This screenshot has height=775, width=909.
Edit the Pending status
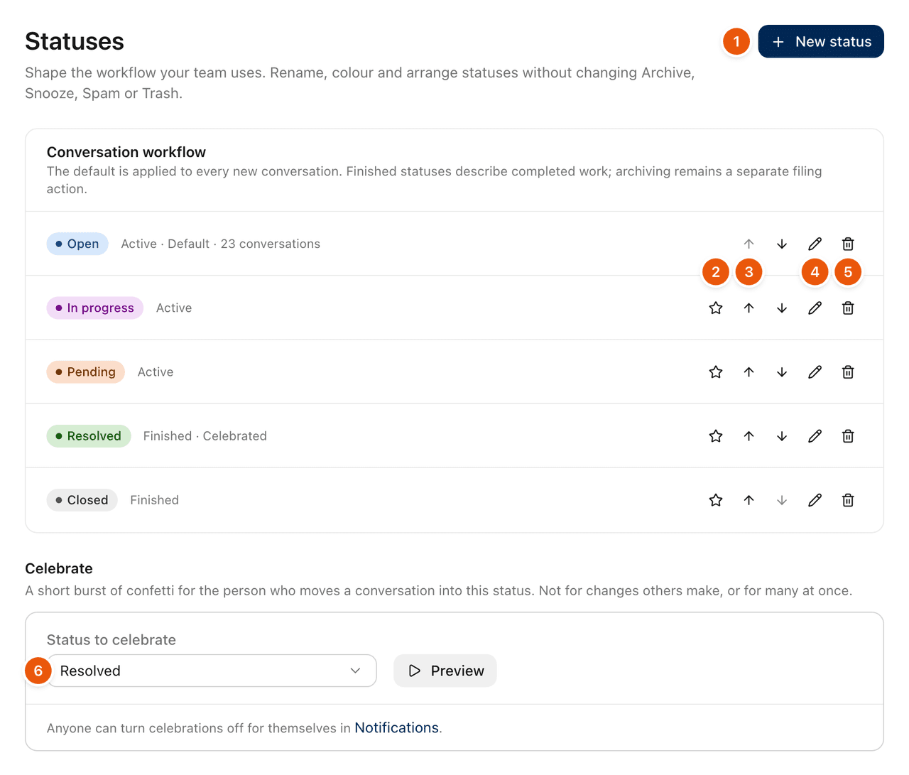pyautogui.click(x=815, y=372)
